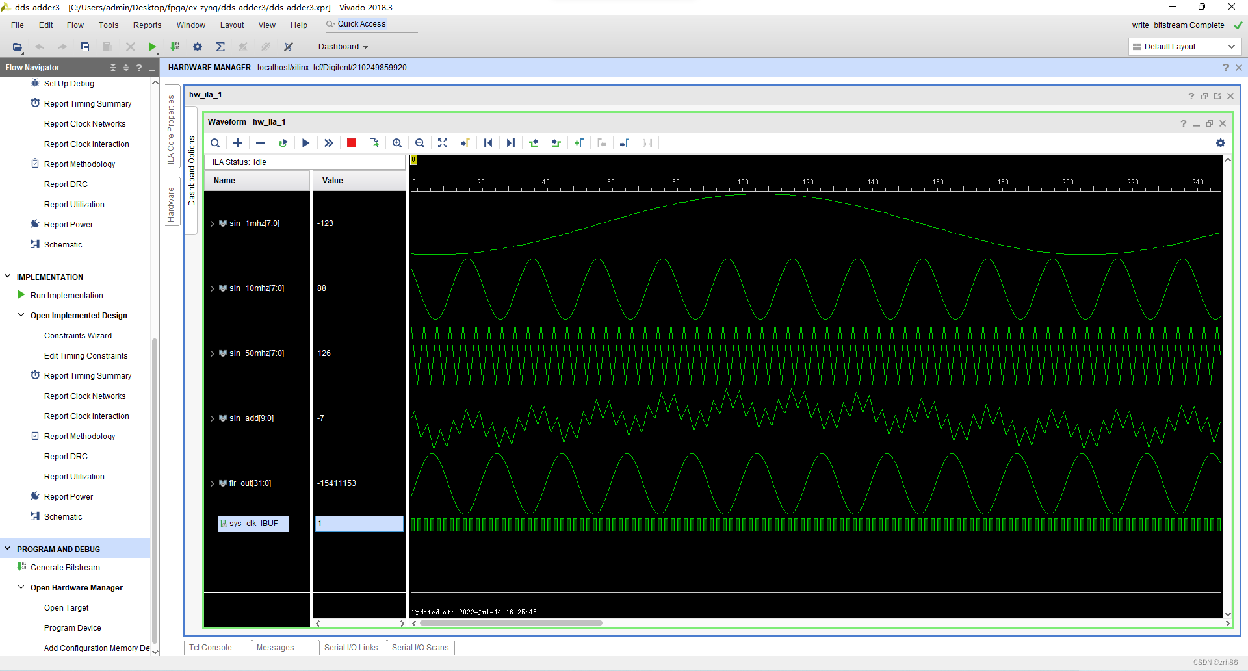Click the Quick Access search field
Screen dimensions: 1248x671
point(370,24)
